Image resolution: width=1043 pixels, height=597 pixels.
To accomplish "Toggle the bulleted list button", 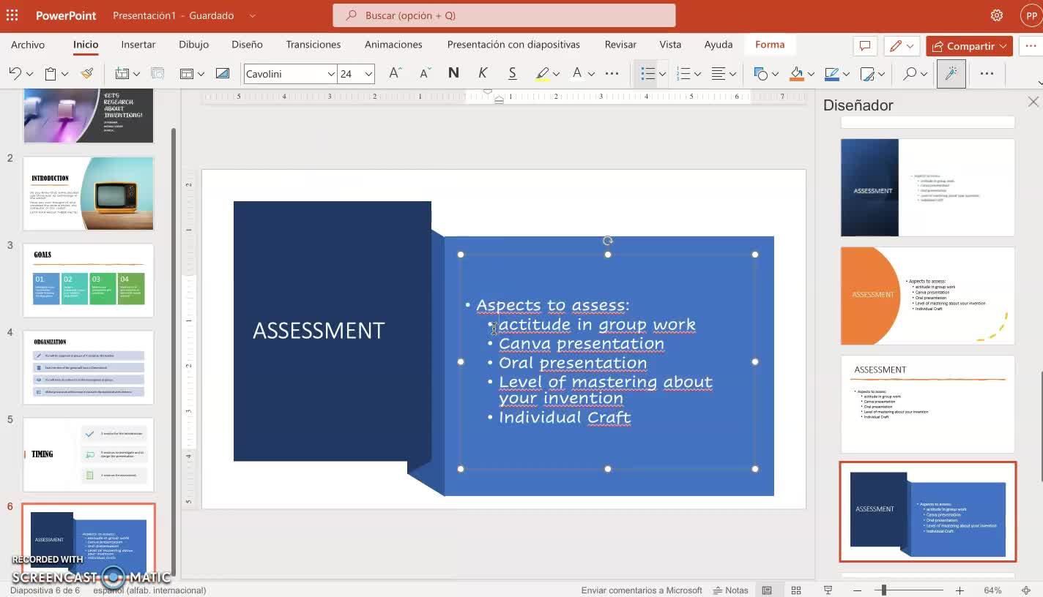I will click(x=647, y=73).
